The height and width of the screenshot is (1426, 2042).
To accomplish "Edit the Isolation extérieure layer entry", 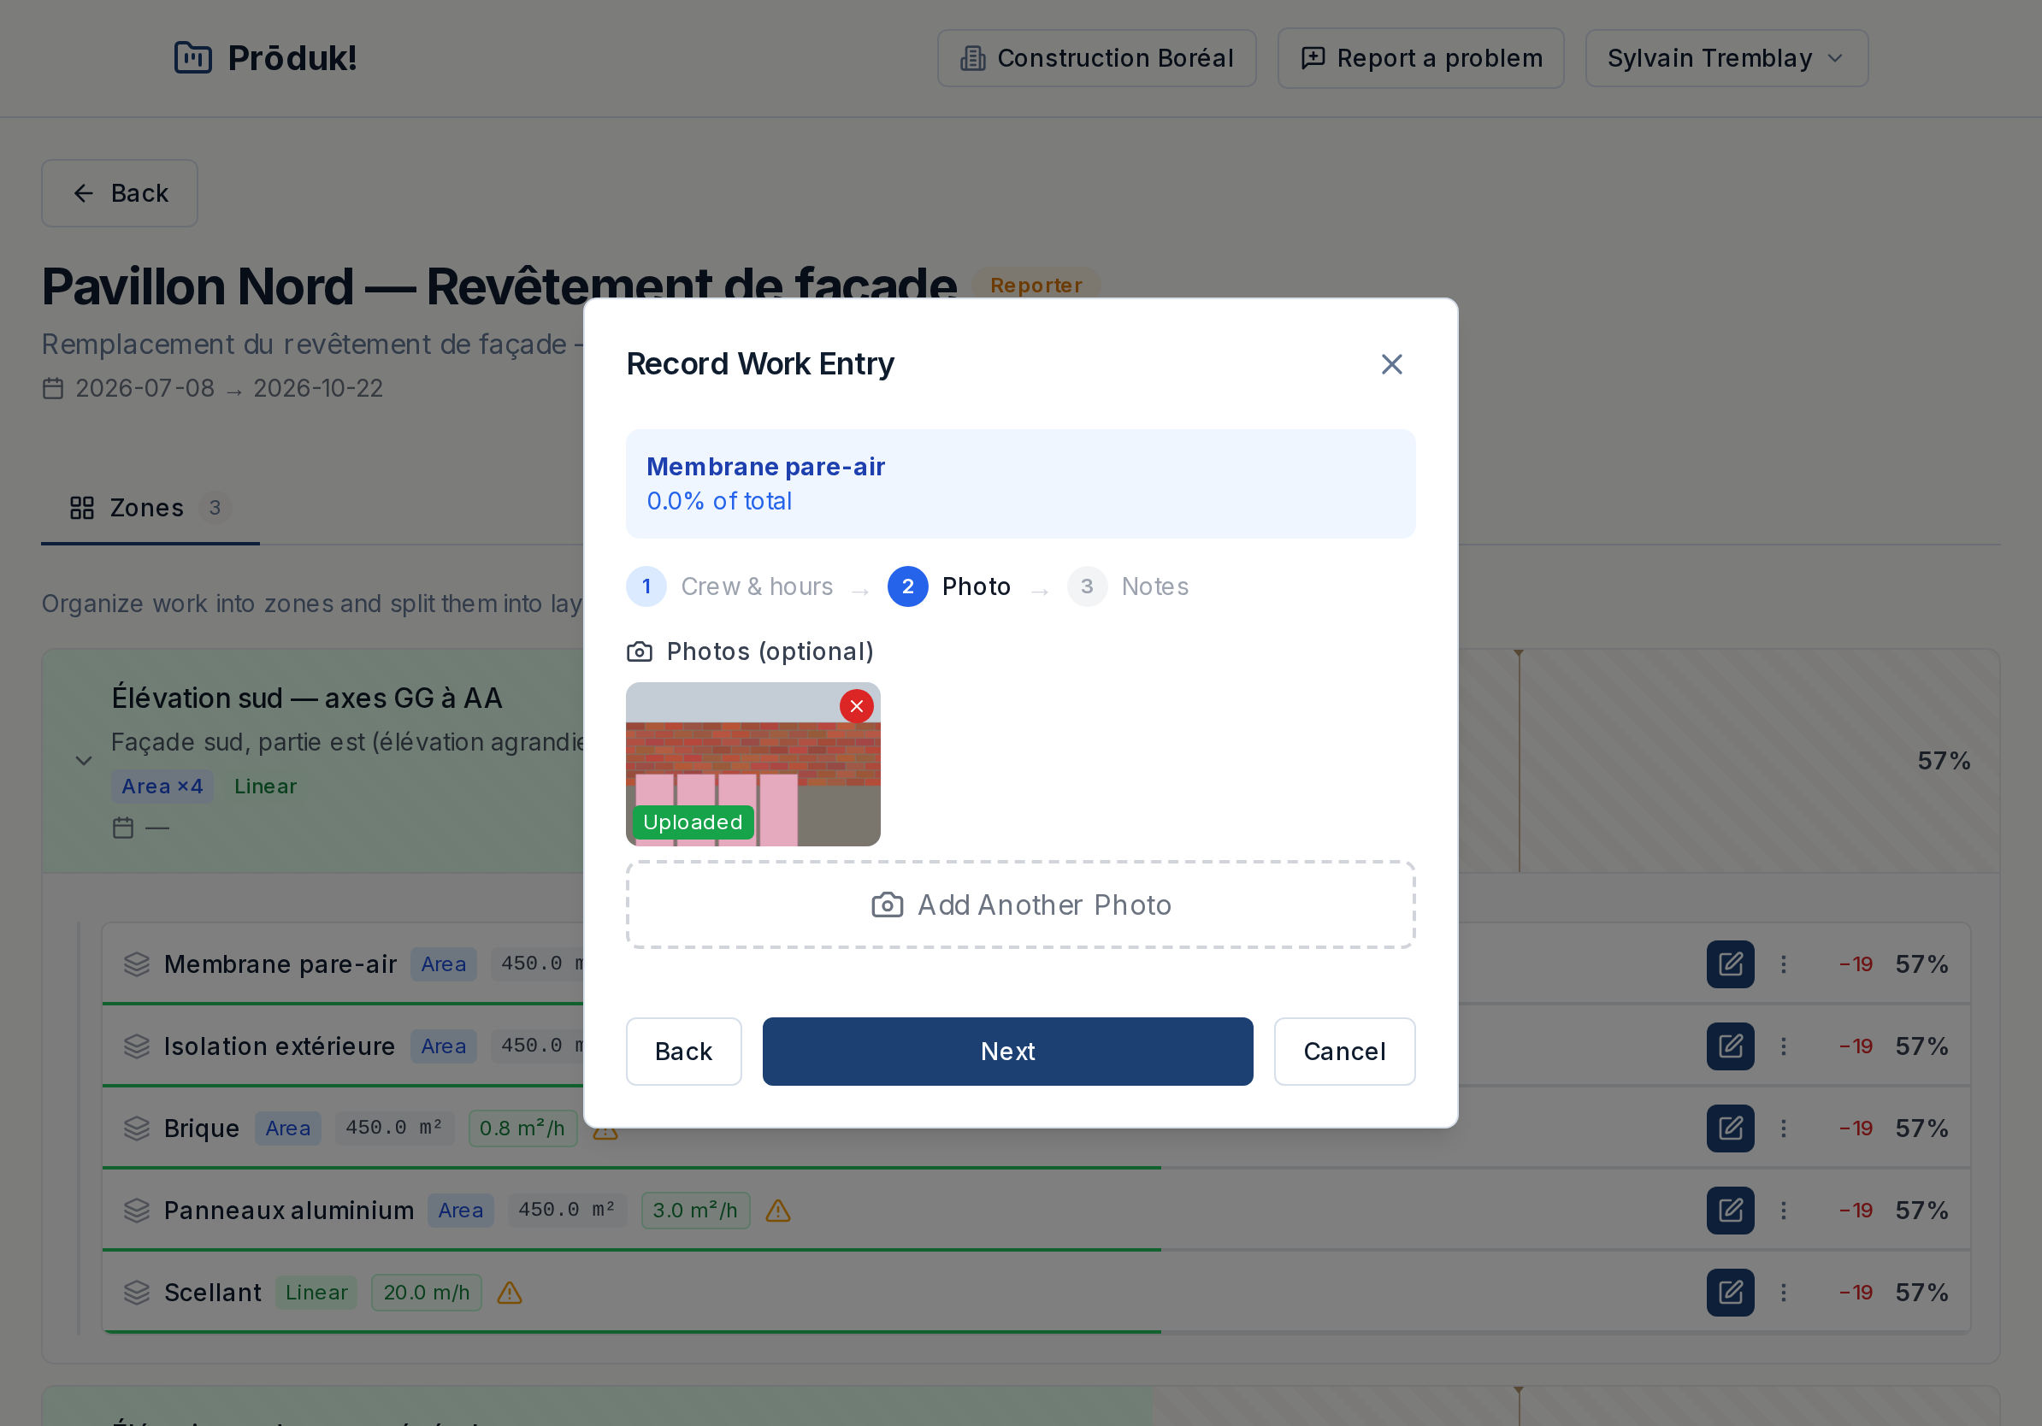I will click(1730, 1046).
